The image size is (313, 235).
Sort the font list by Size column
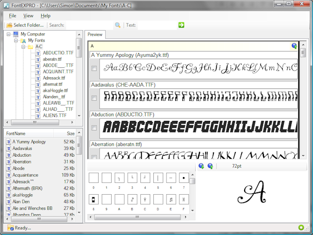tap(70, 134)
